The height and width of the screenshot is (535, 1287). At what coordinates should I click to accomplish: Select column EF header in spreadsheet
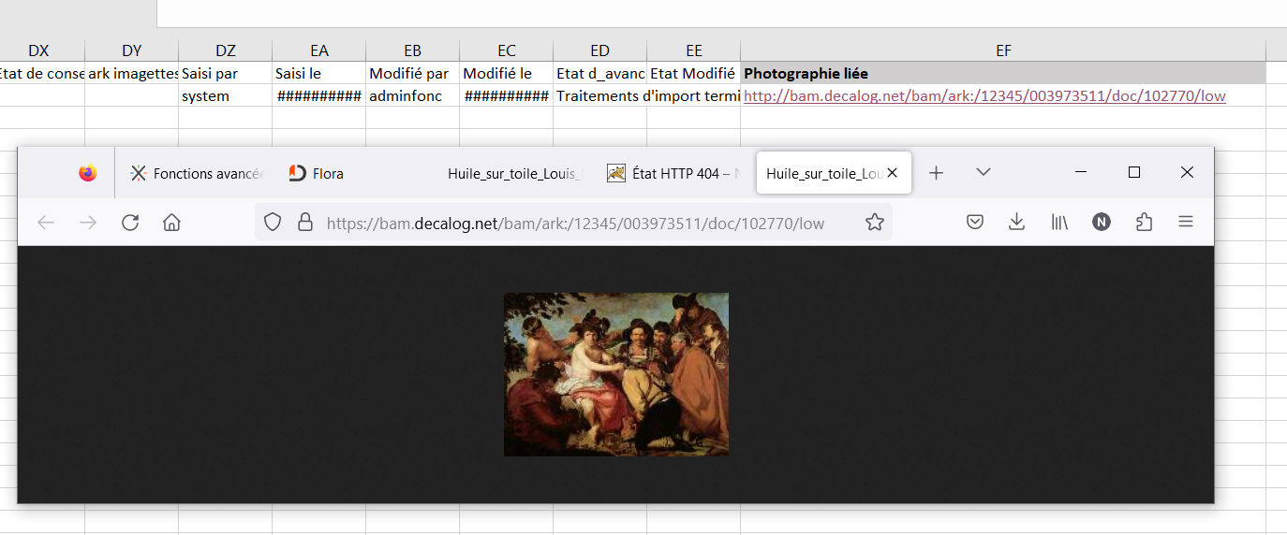point(1003,51)
